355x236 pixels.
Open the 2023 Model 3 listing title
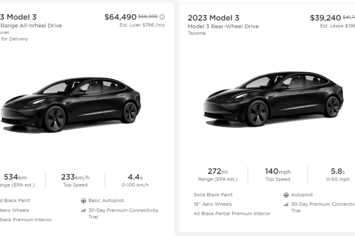click(213, 17)
